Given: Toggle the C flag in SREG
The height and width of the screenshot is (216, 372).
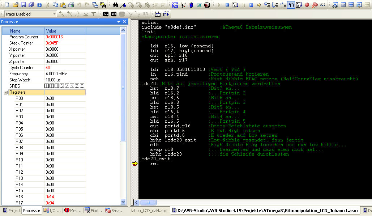Looking at the screenshot, I should (82, 86).
